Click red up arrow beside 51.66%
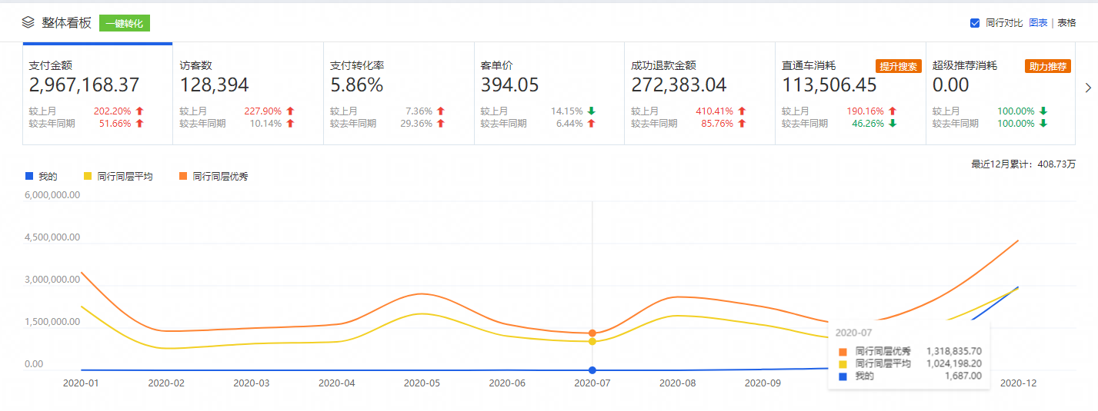 coord(139,123)
